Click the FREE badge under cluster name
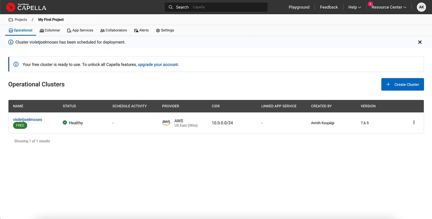This screenshot has height=219, width=432. point(20,126)
